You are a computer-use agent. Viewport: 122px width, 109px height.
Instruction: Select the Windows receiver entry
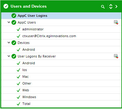click(x=29, y=97)
